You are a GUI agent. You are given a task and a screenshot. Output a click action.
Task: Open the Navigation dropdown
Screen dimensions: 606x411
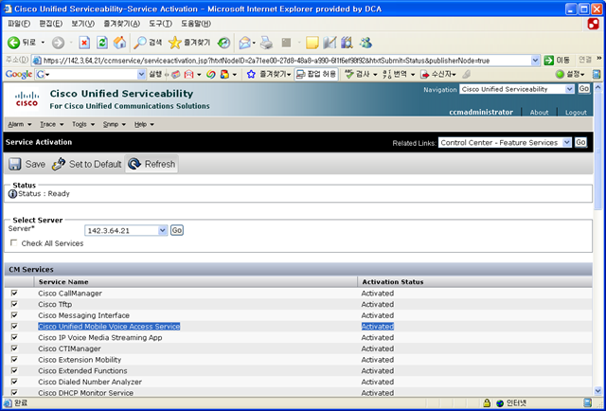click(517, 89)
